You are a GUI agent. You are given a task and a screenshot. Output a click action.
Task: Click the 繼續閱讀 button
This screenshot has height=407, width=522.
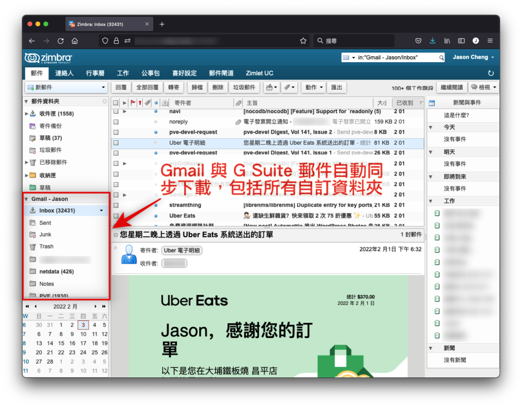click(x=452, y=88)
